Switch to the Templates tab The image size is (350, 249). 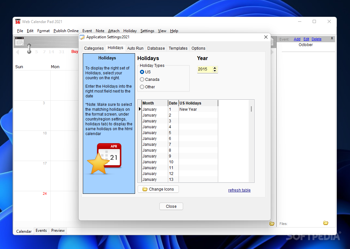178,48
